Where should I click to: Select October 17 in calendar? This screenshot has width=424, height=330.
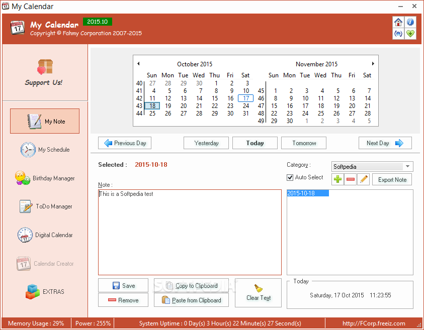245,98
